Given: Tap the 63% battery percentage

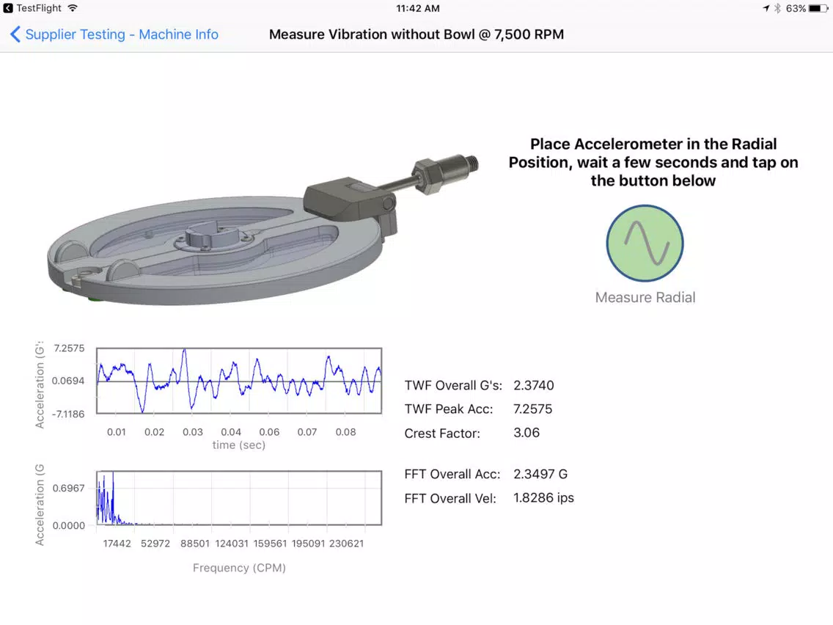Looking at the screenshot, I should click(796, 9).
